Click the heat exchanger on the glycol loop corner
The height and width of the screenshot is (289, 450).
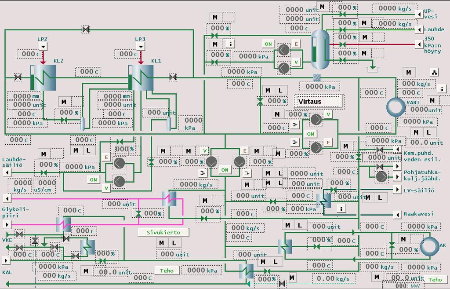[169, 198]
